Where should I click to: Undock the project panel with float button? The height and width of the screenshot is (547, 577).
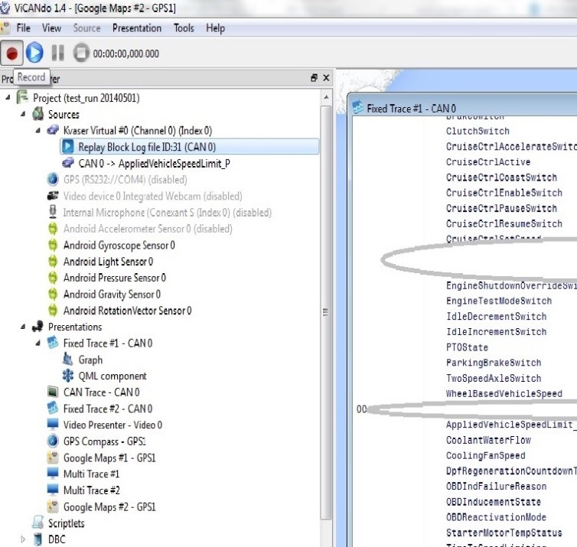pos(314,77)
